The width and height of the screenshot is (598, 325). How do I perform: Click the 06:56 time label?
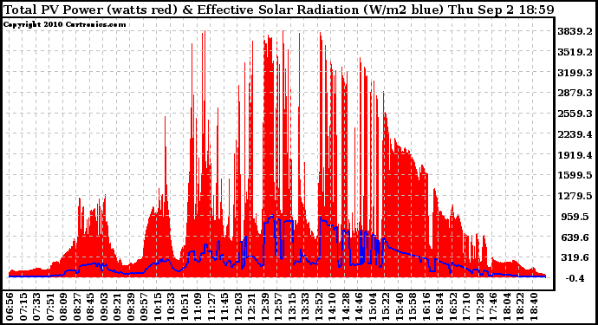(10, 307)
